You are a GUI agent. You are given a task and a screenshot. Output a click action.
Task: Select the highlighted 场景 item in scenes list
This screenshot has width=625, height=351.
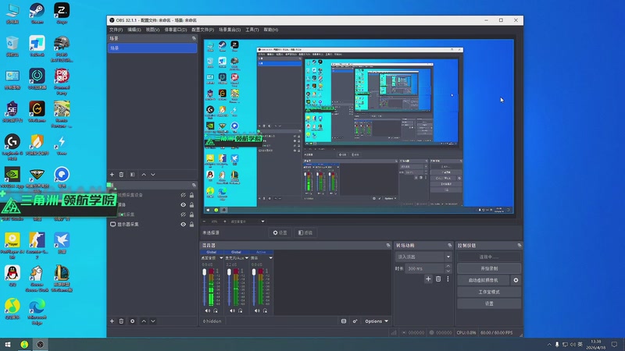click(x=152, y=48)
